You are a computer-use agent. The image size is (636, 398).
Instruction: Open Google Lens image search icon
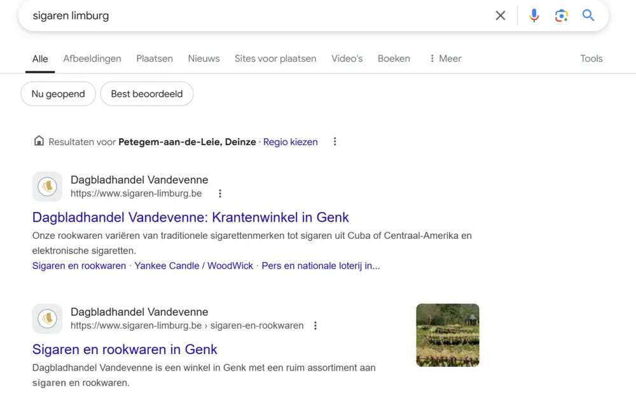click(561, 15)
